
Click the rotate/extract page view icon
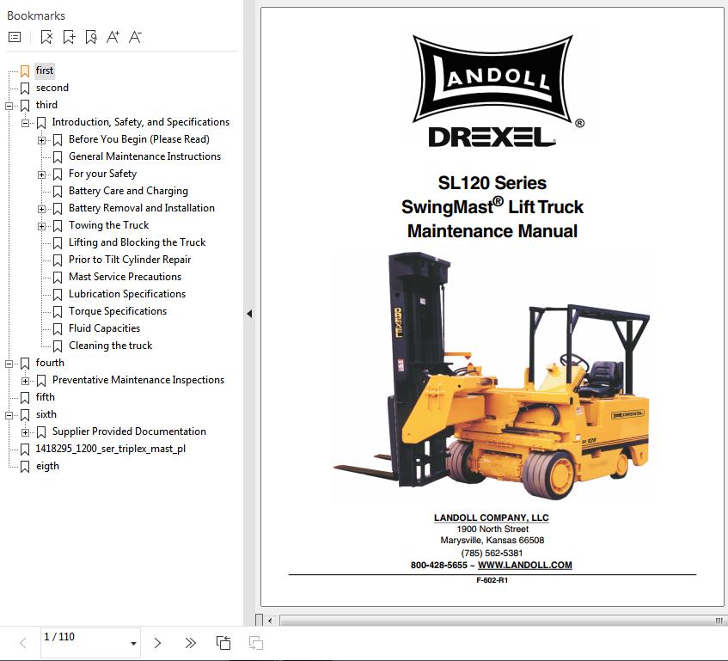tap(223, 643)
